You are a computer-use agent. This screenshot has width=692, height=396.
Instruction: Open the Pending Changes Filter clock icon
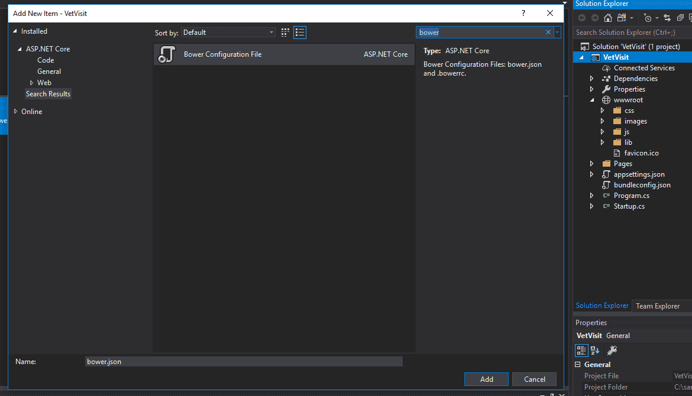[x=648, y=18]
